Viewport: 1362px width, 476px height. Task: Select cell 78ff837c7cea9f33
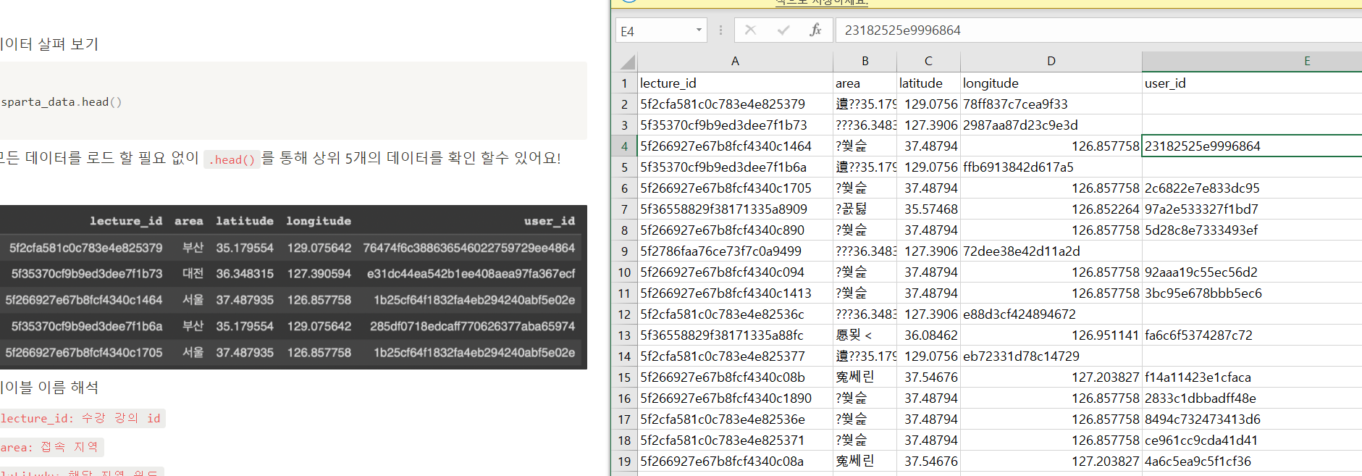click(x=1051, y=104)
